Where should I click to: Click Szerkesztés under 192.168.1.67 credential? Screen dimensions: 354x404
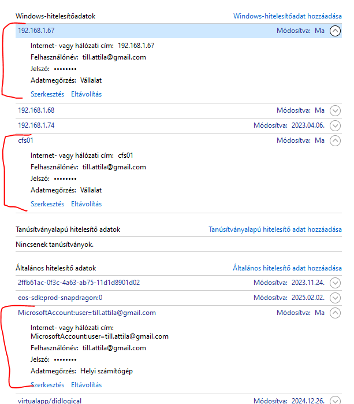[47, 94]
